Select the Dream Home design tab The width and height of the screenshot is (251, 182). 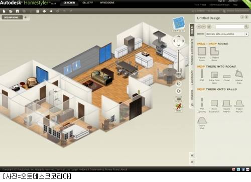[12, 17]
